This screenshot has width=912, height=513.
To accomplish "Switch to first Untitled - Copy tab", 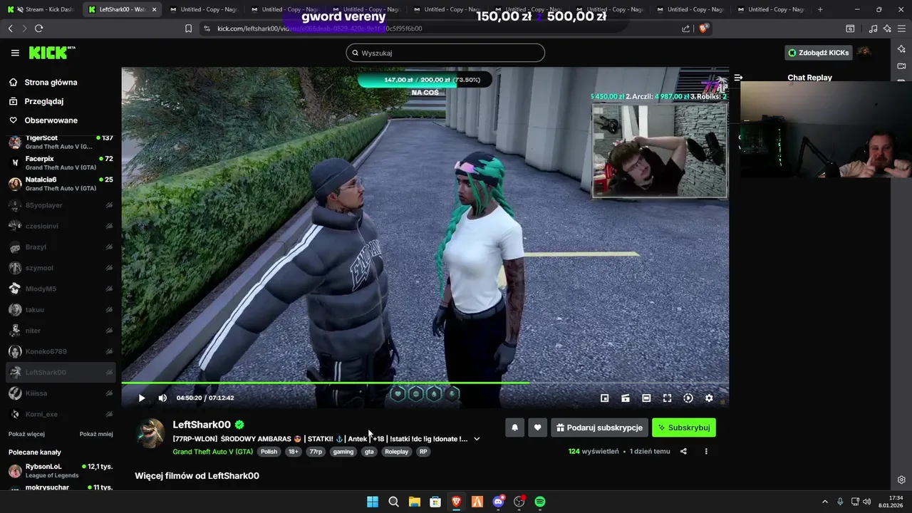I will coord(204,9).
